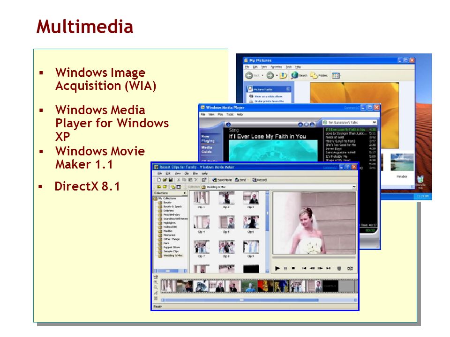The image size is (450, 337).
Task: Click New Project icon in Movie Maker toolbar
Action: [159, 180]
